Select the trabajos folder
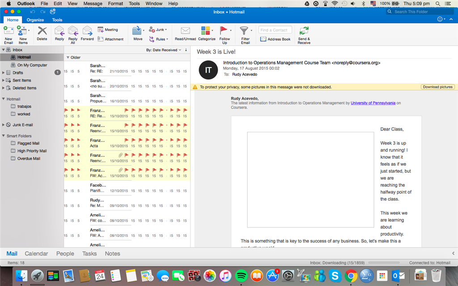This screenshot has height=286, width=458. click(24, 106)
